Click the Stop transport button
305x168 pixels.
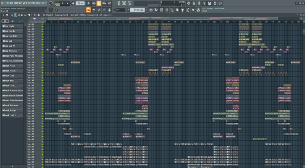pyautogui.click(x=68, y=3)
